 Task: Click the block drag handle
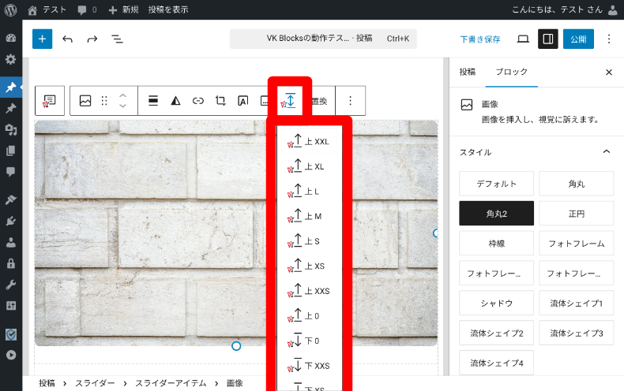[104, 101]
